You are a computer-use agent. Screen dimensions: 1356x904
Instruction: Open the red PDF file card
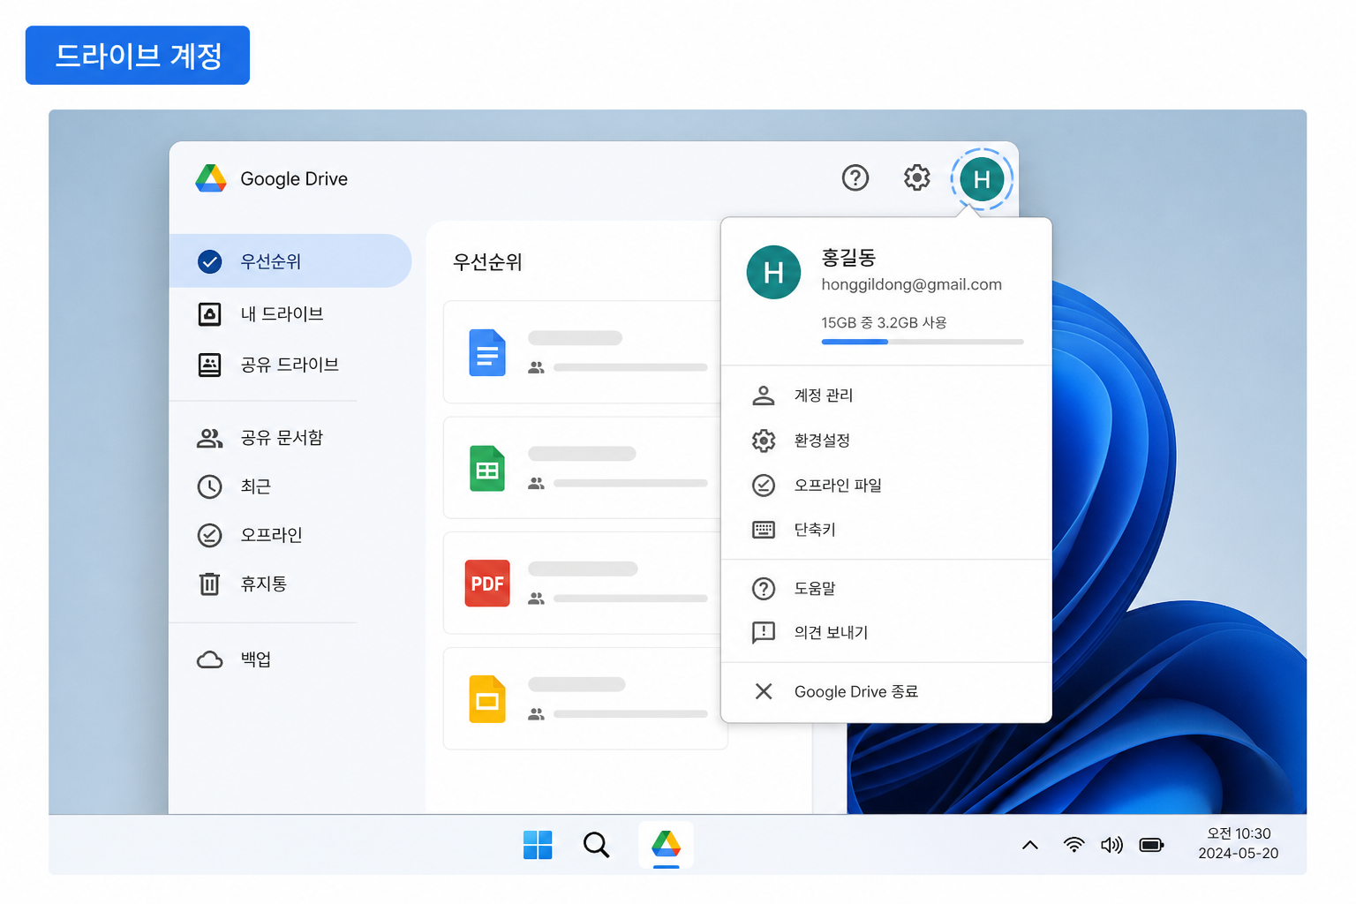584,583
